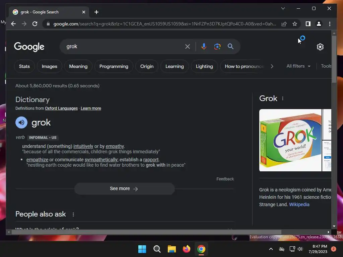Open the clock and date flyout
The height and width of the screenshot is (257, 343).
318,249
